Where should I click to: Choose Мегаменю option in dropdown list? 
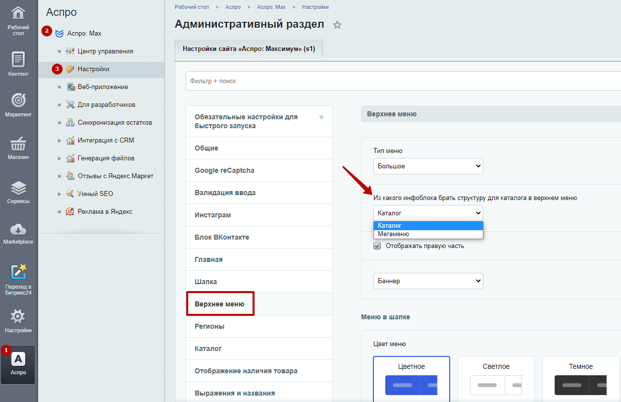428,234
